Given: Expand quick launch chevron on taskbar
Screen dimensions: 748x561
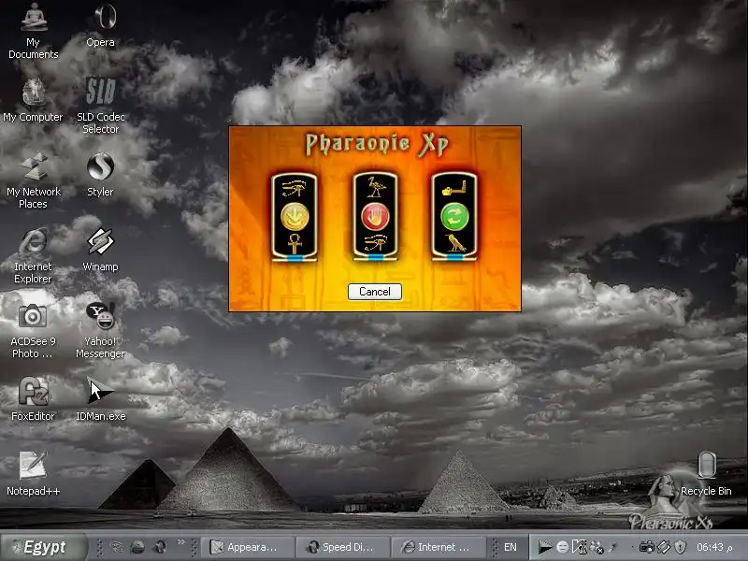Looking at the screenshot, I should point(181,542).
